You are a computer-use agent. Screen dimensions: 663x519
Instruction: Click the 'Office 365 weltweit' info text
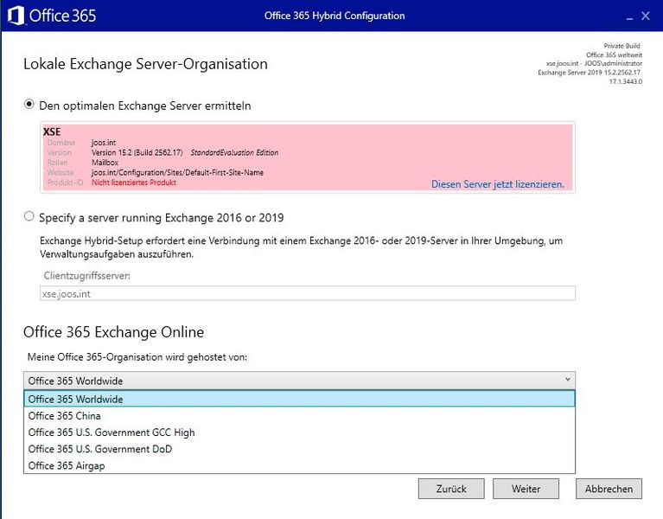point(614,54)
